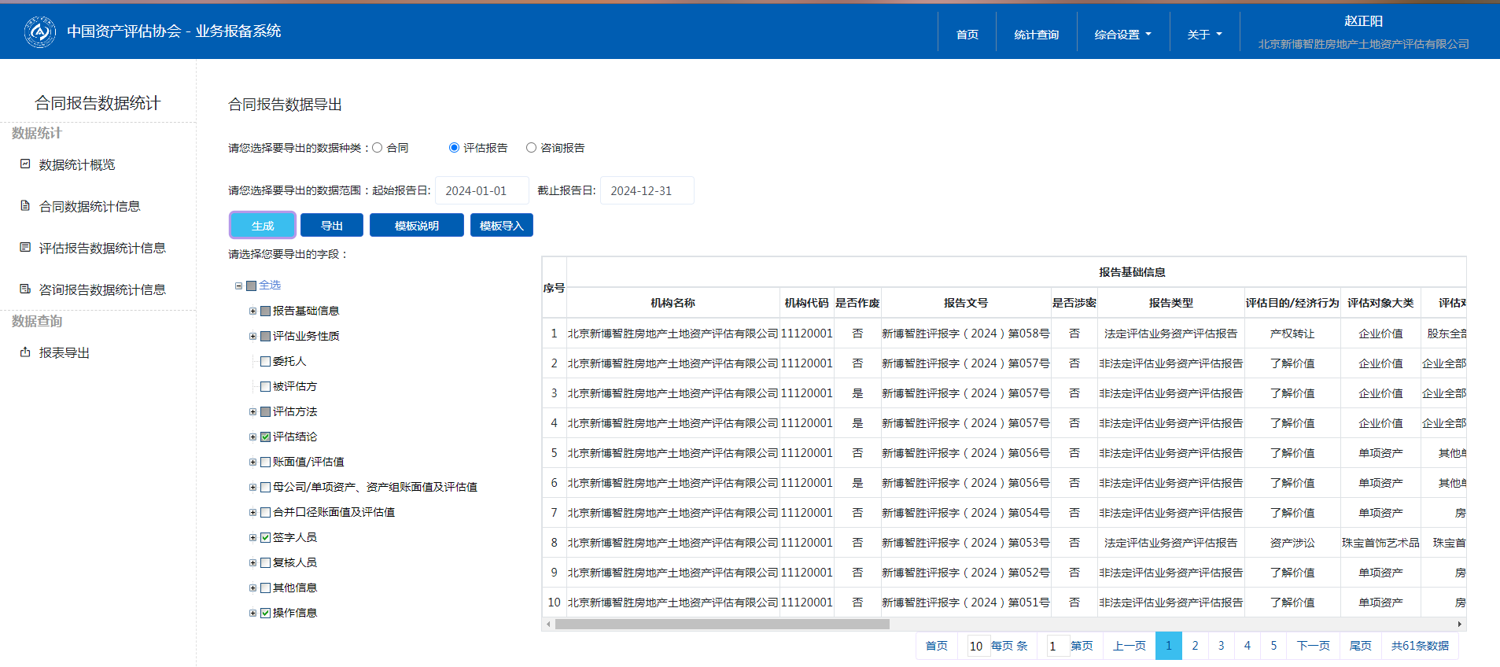Click the scroll-left arrow of table scrollbar

click(x=548, y=625)
